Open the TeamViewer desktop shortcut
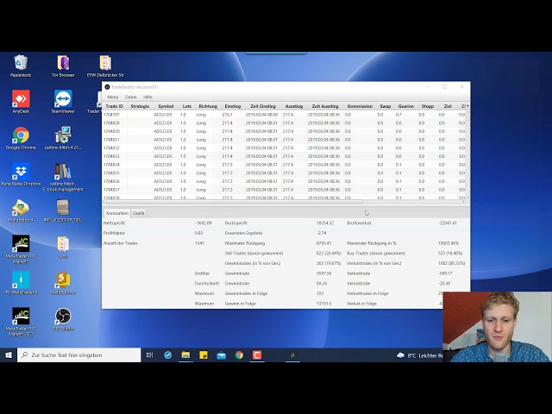552x414 pixels. (x=63, y=99)
